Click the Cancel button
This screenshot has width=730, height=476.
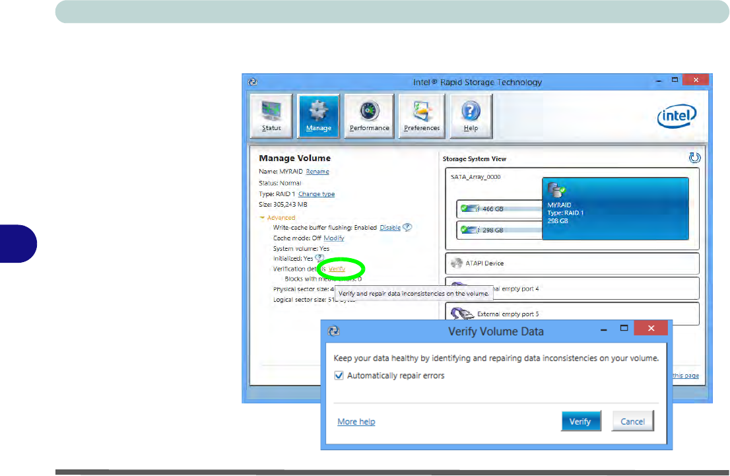click(x=633, y=421)
